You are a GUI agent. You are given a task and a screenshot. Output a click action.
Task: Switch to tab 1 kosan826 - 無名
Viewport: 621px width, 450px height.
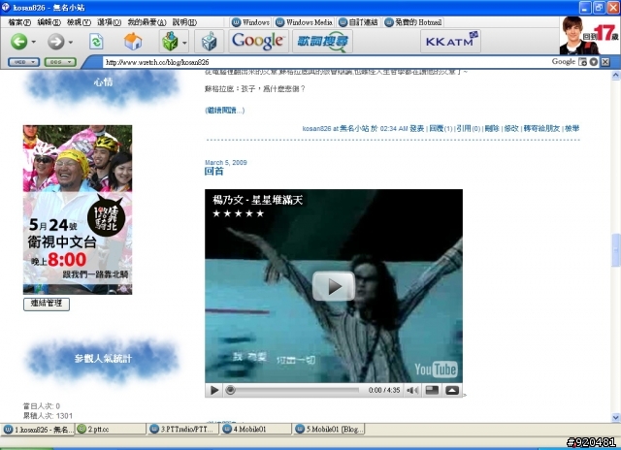tap(38, 429)
